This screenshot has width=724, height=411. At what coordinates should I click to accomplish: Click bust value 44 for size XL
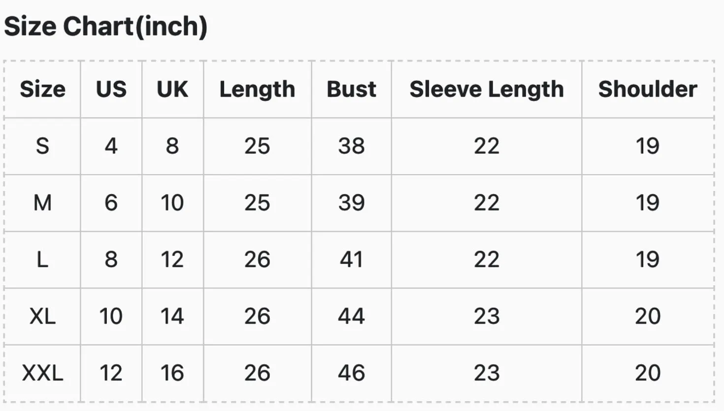click(351, 316)
